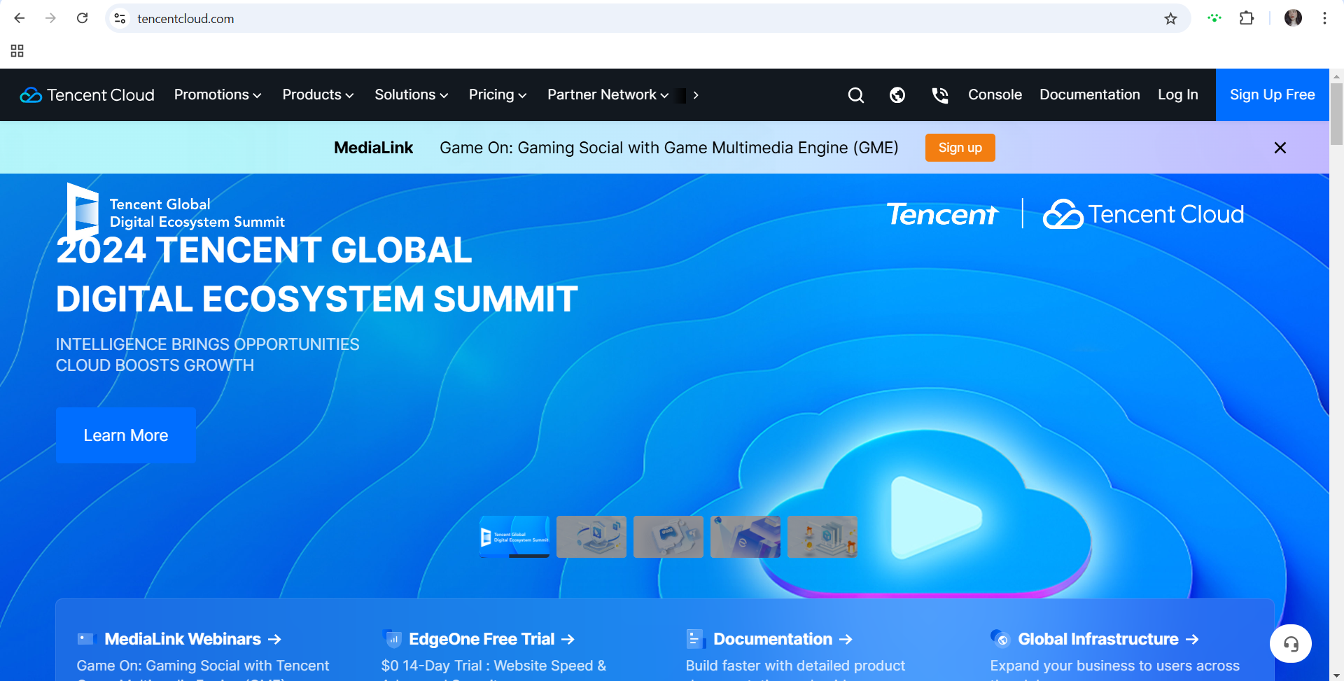Viewport: 1344px width, 681px height.
Task: Click the apps grid icon under the toolbar
Action: tap(17, 50)
